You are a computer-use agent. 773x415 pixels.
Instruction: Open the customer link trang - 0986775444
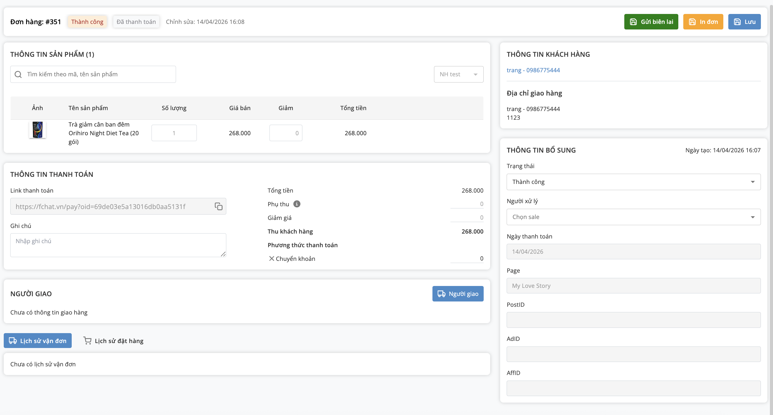point(533,70)
